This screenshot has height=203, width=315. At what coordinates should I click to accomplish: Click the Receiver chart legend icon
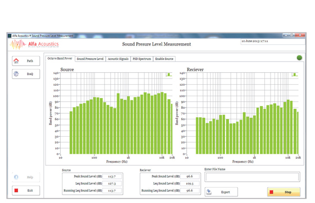pos(295,75)
